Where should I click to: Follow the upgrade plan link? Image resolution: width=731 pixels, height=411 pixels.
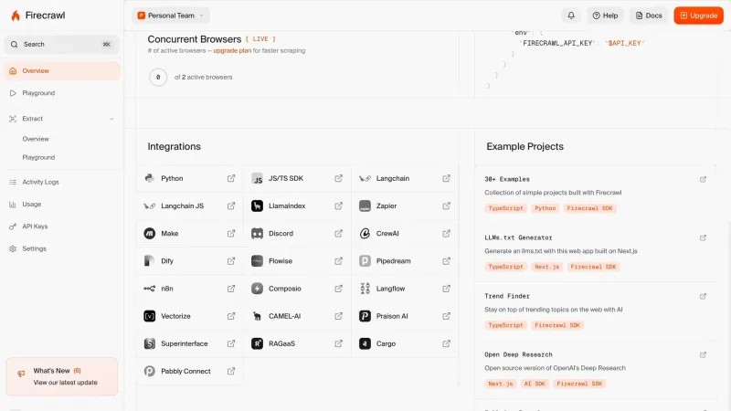[x=232, y=50]
